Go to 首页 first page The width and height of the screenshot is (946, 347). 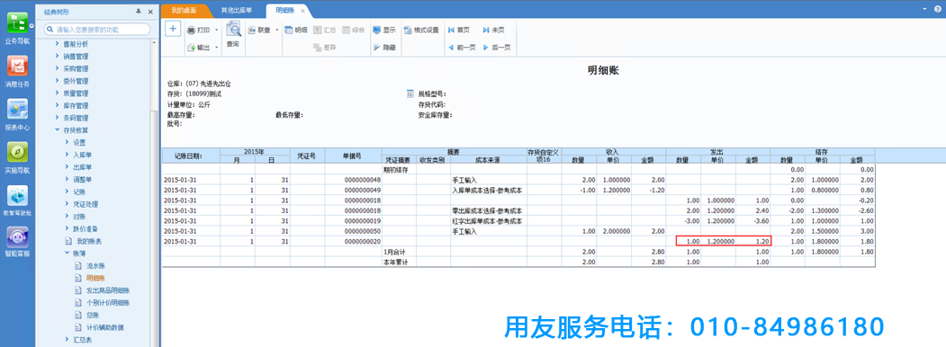(458, 30)
